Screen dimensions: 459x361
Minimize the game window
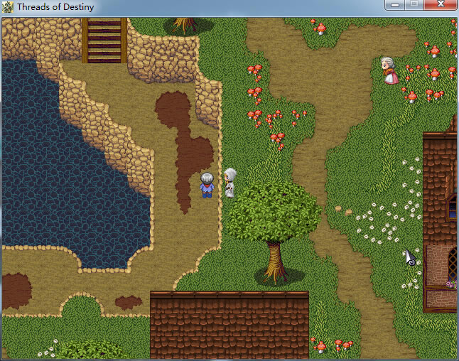pos(396,6)
